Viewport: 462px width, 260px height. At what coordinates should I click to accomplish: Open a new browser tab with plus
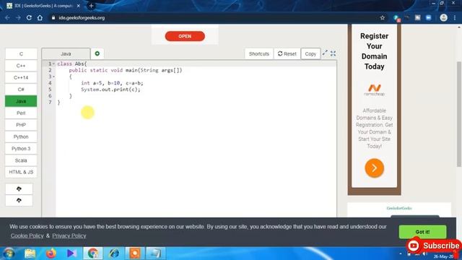coord(91,6)
